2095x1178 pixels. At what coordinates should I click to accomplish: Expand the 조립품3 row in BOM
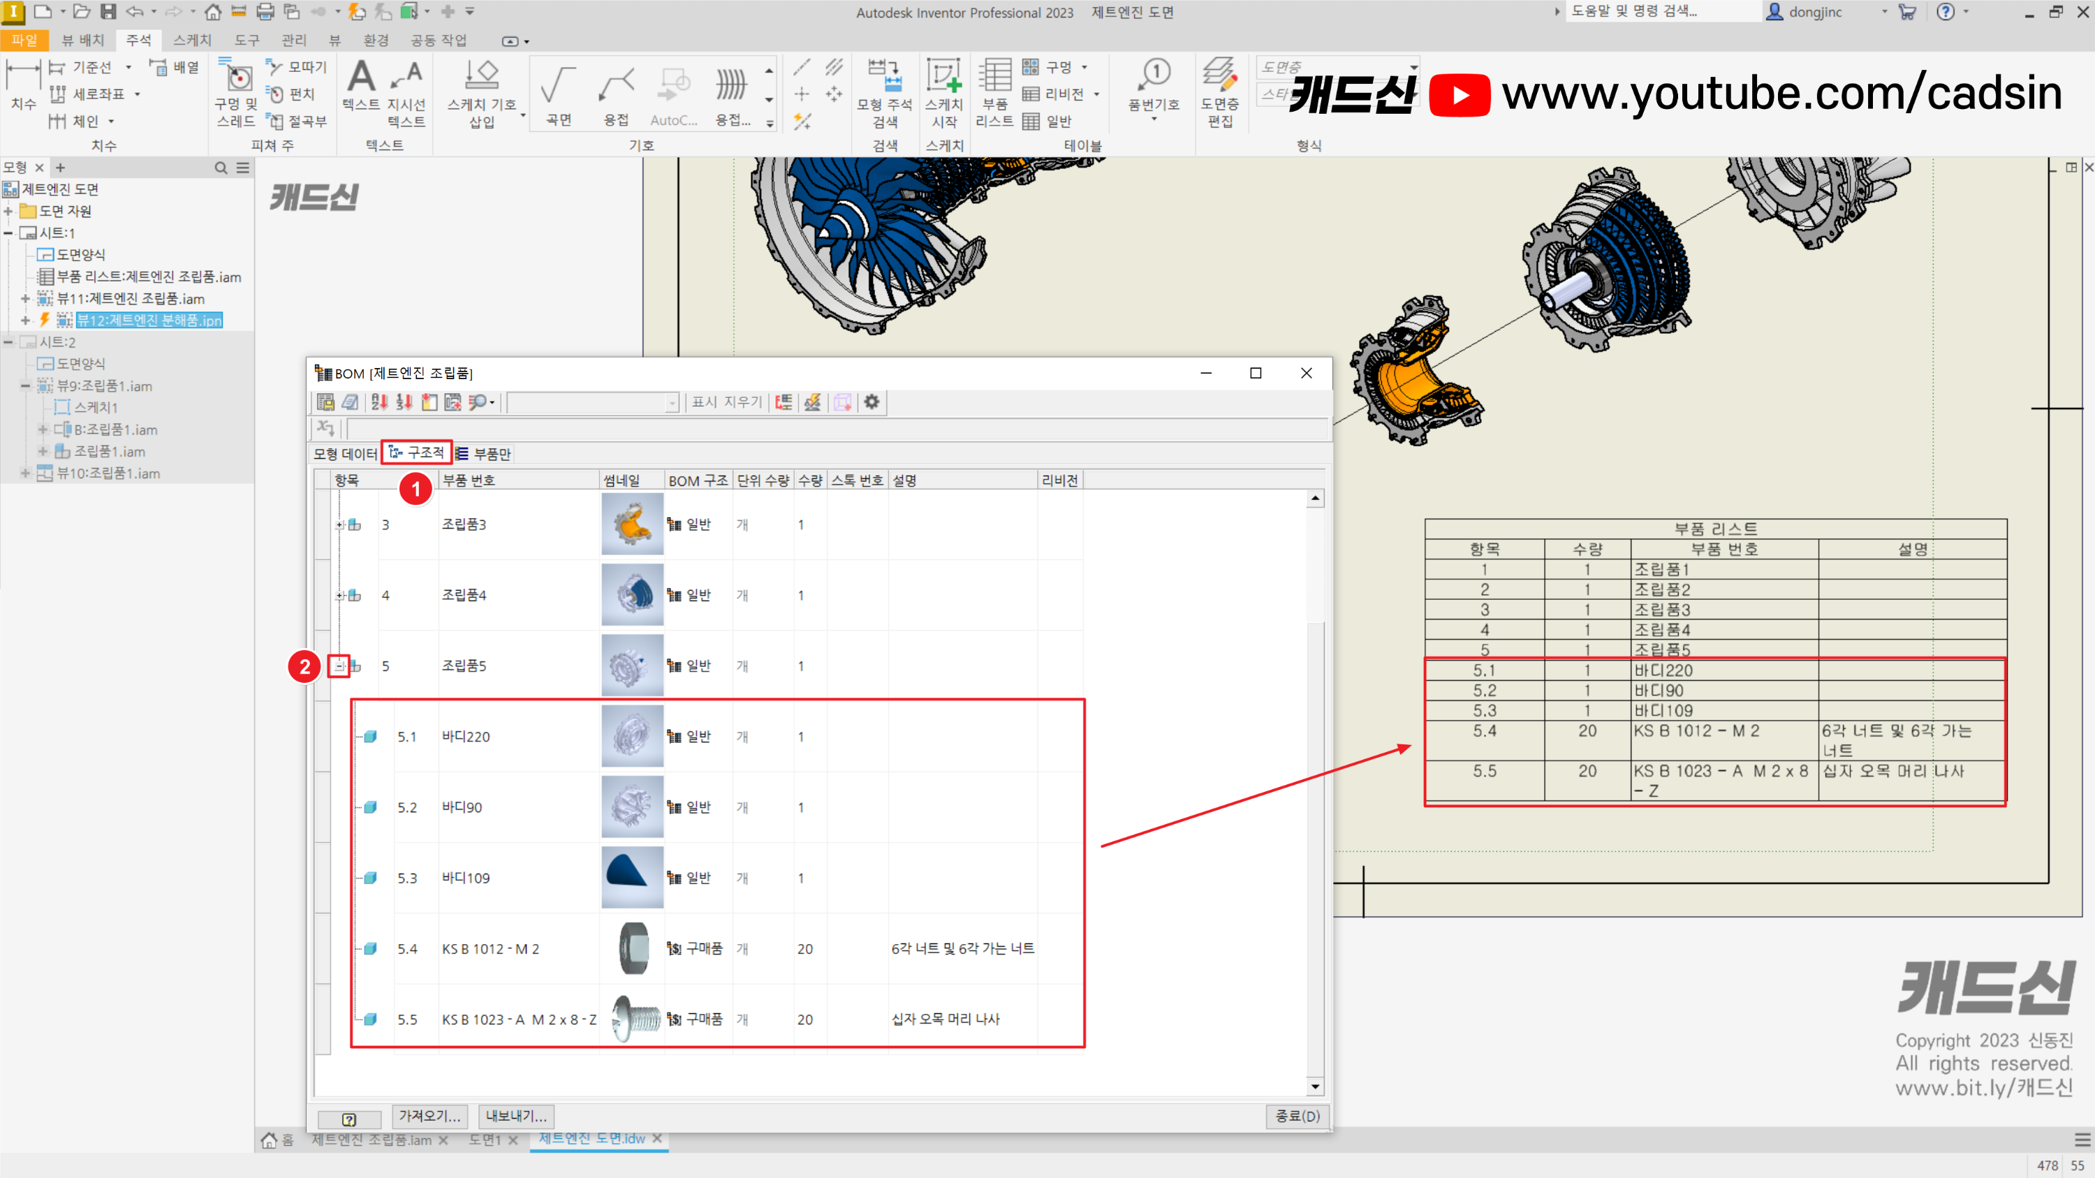coord(340,524)
